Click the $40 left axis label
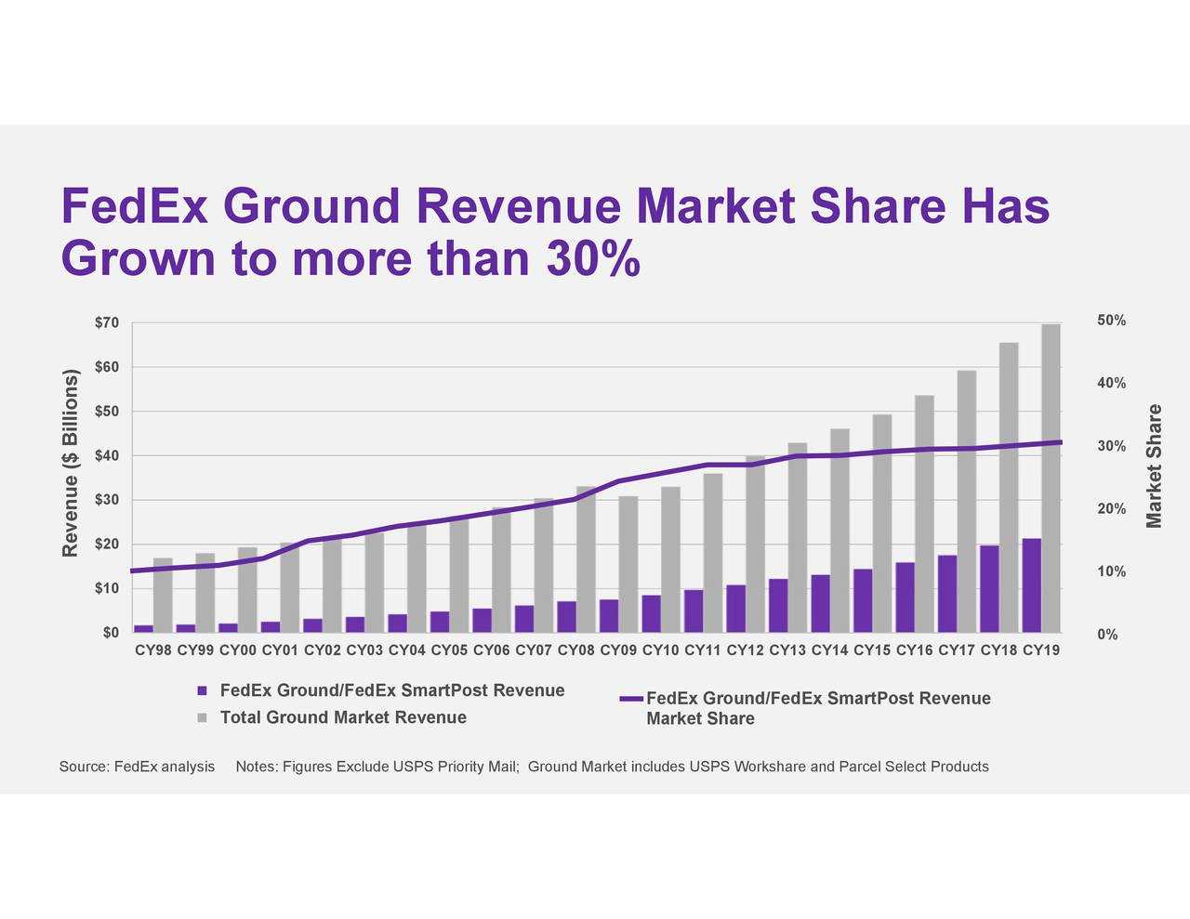 point(107,455)
